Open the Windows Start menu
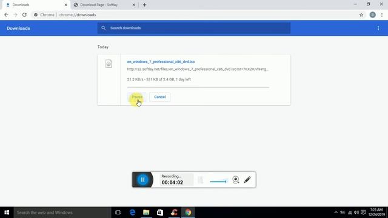388x218 pixels. [7, 213]
